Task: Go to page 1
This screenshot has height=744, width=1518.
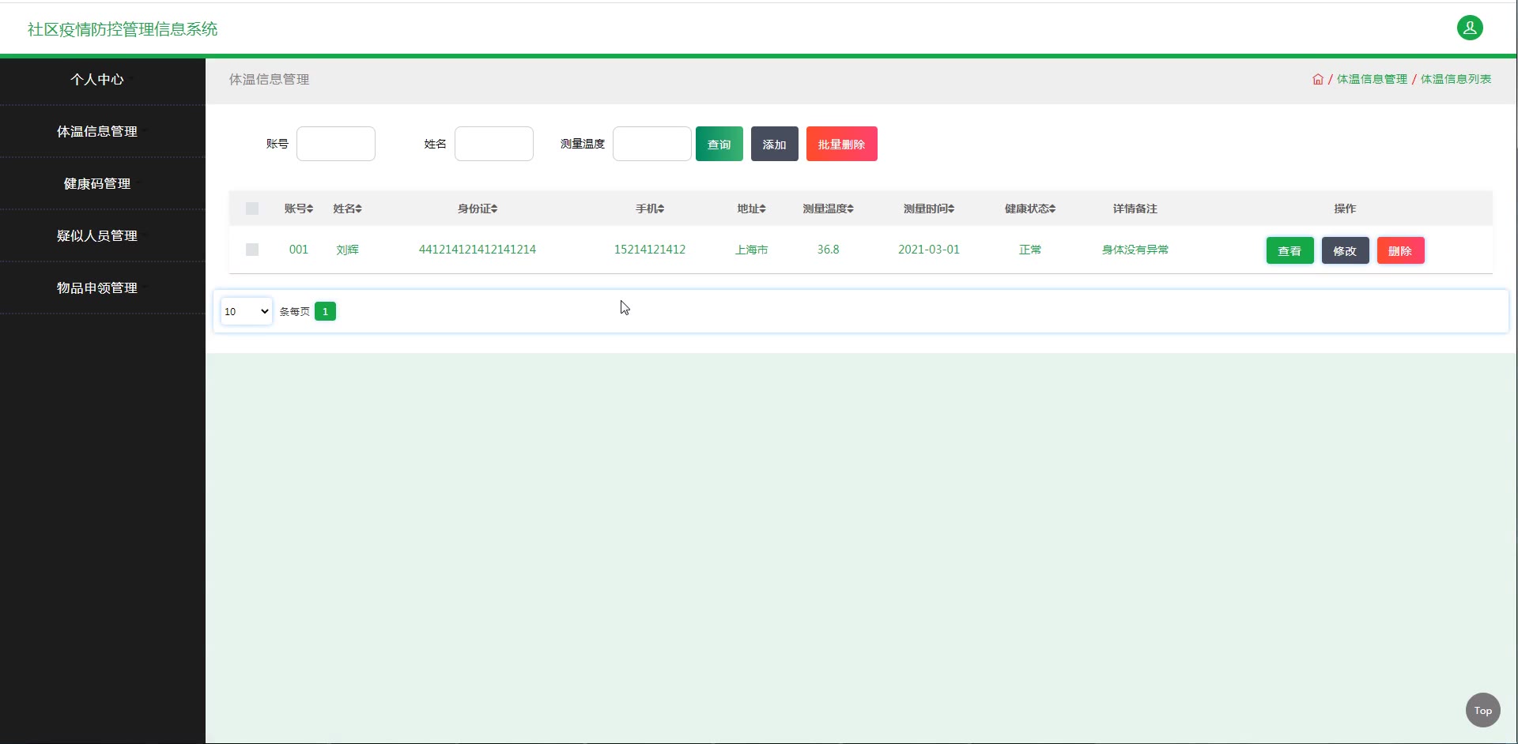Action: pos(325,311)
